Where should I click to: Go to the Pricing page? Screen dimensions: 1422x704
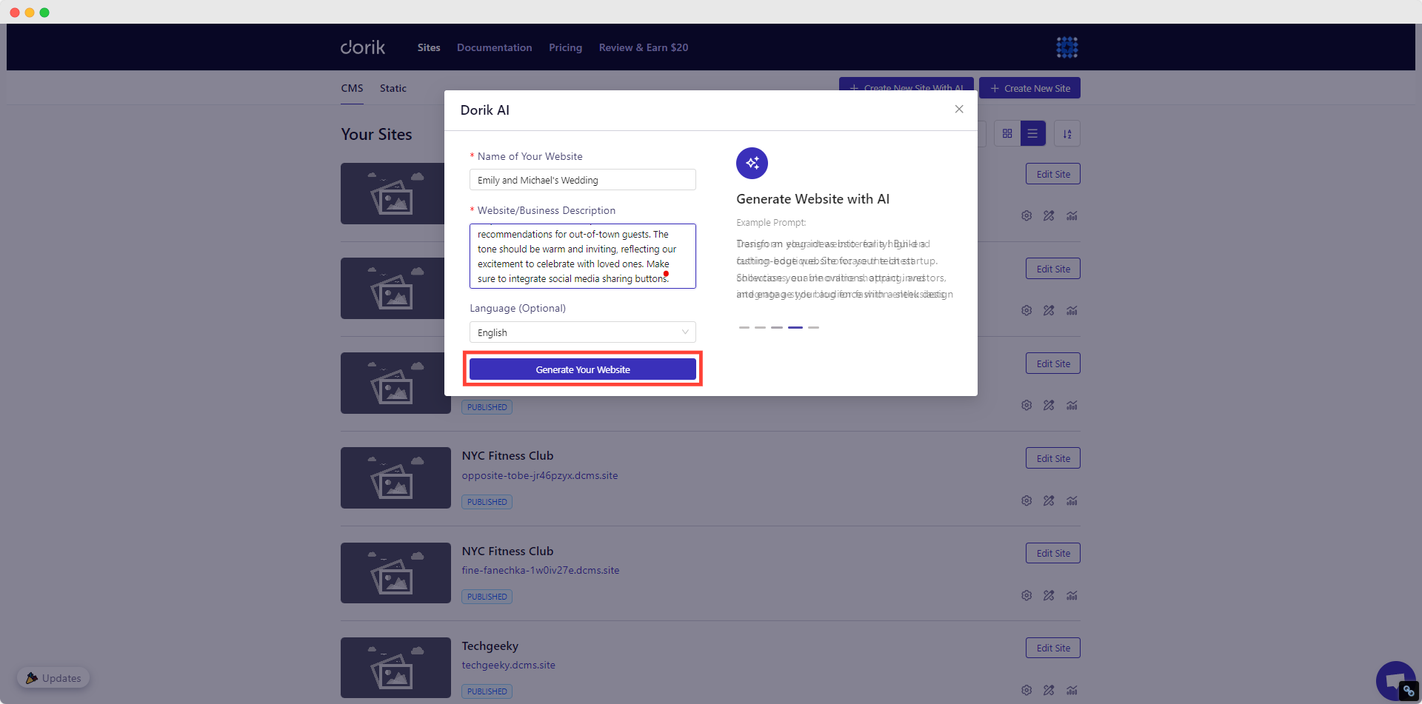566,47
